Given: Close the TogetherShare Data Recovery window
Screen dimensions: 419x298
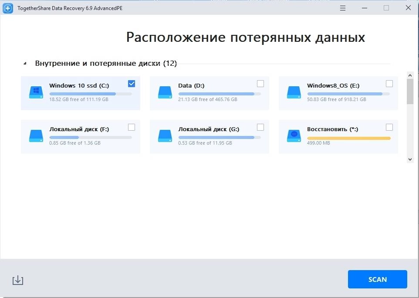Looking at the screenshot, I should pos(408,8).
